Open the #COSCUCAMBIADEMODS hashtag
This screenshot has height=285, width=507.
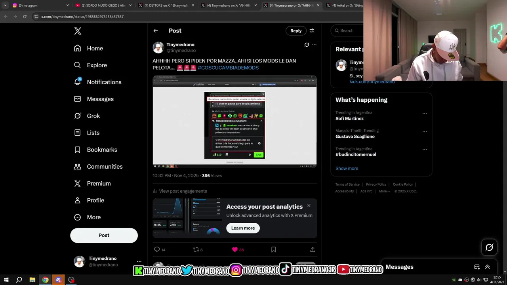(228, 68)
